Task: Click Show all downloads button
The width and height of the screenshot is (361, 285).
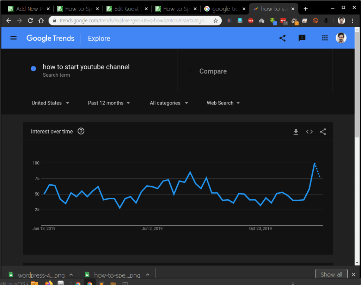Action: (x=331, y=274)
